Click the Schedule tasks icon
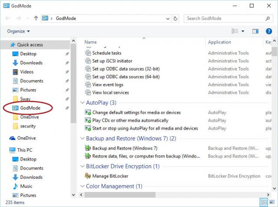Screen dimensions: 278x207 88,53
